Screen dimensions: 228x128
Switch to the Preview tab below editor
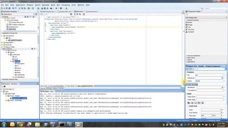pyautogui.click(x=61, y=88)
